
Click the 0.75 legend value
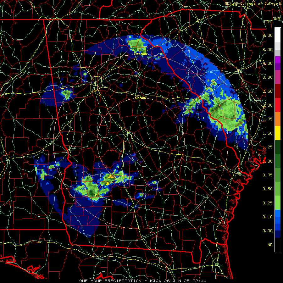point(268,175)
